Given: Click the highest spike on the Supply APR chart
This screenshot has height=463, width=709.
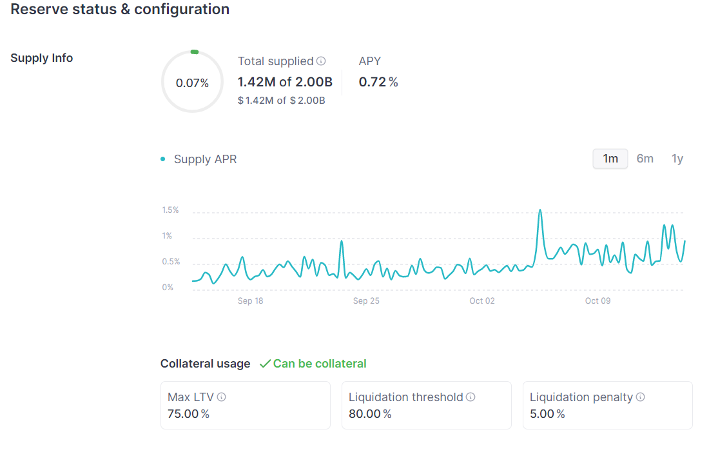Looking at the screenshot, I should (x=540, y=211).
